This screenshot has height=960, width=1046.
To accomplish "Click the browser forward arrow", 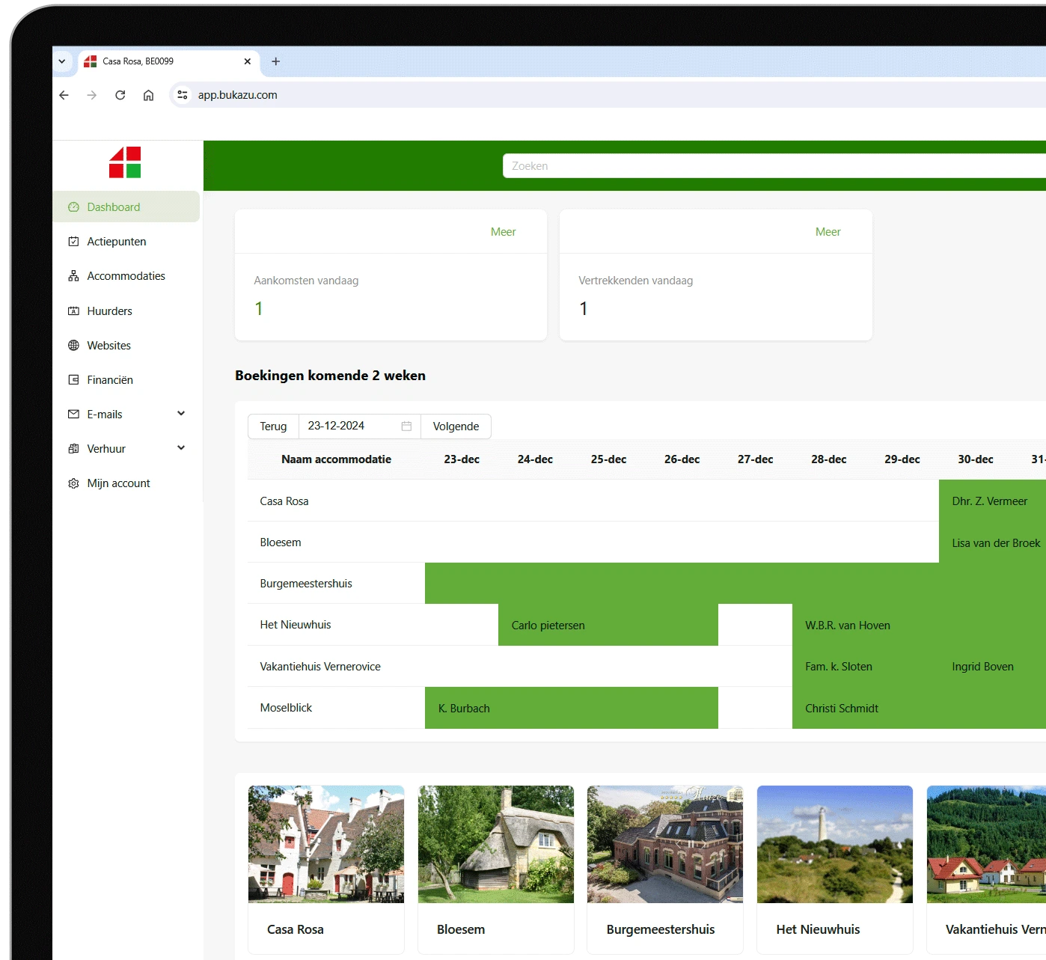I will (x=92, y=95).
